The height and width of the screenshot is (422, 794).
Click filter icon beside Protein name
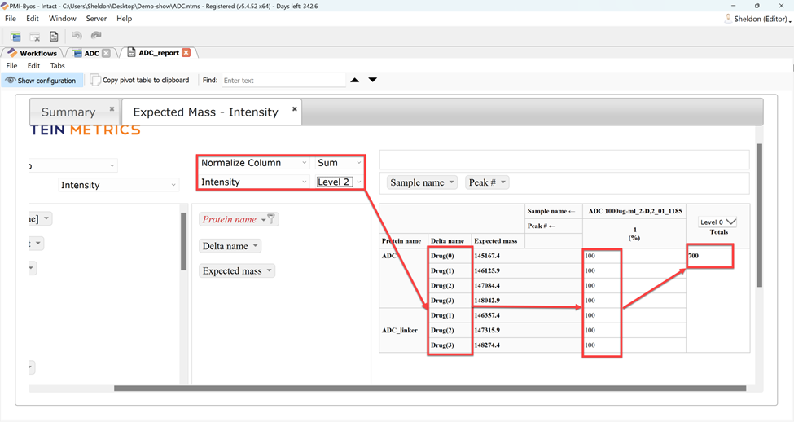click(272, 219)
